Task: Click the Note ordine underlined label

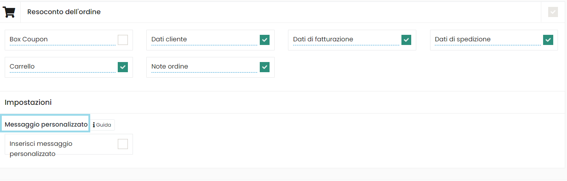Action: click(170, 66)
